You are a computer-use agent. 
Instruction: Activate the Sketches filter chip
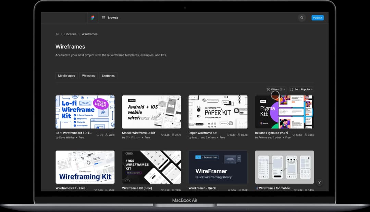108,76
